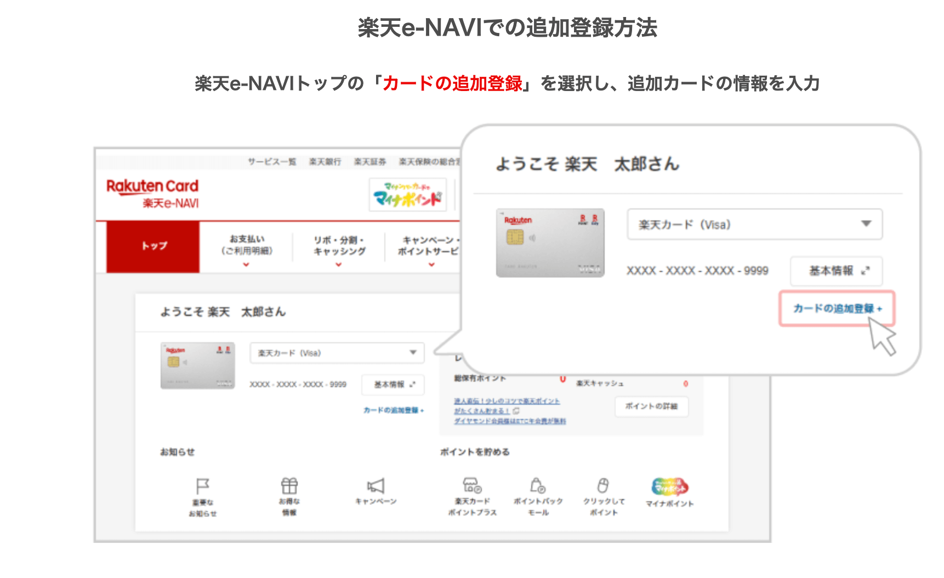Open the colorful Mynapoint icon at bottom
Image resolution: width=944 pixels, height=578 pixels.
[x=669, y=487]
